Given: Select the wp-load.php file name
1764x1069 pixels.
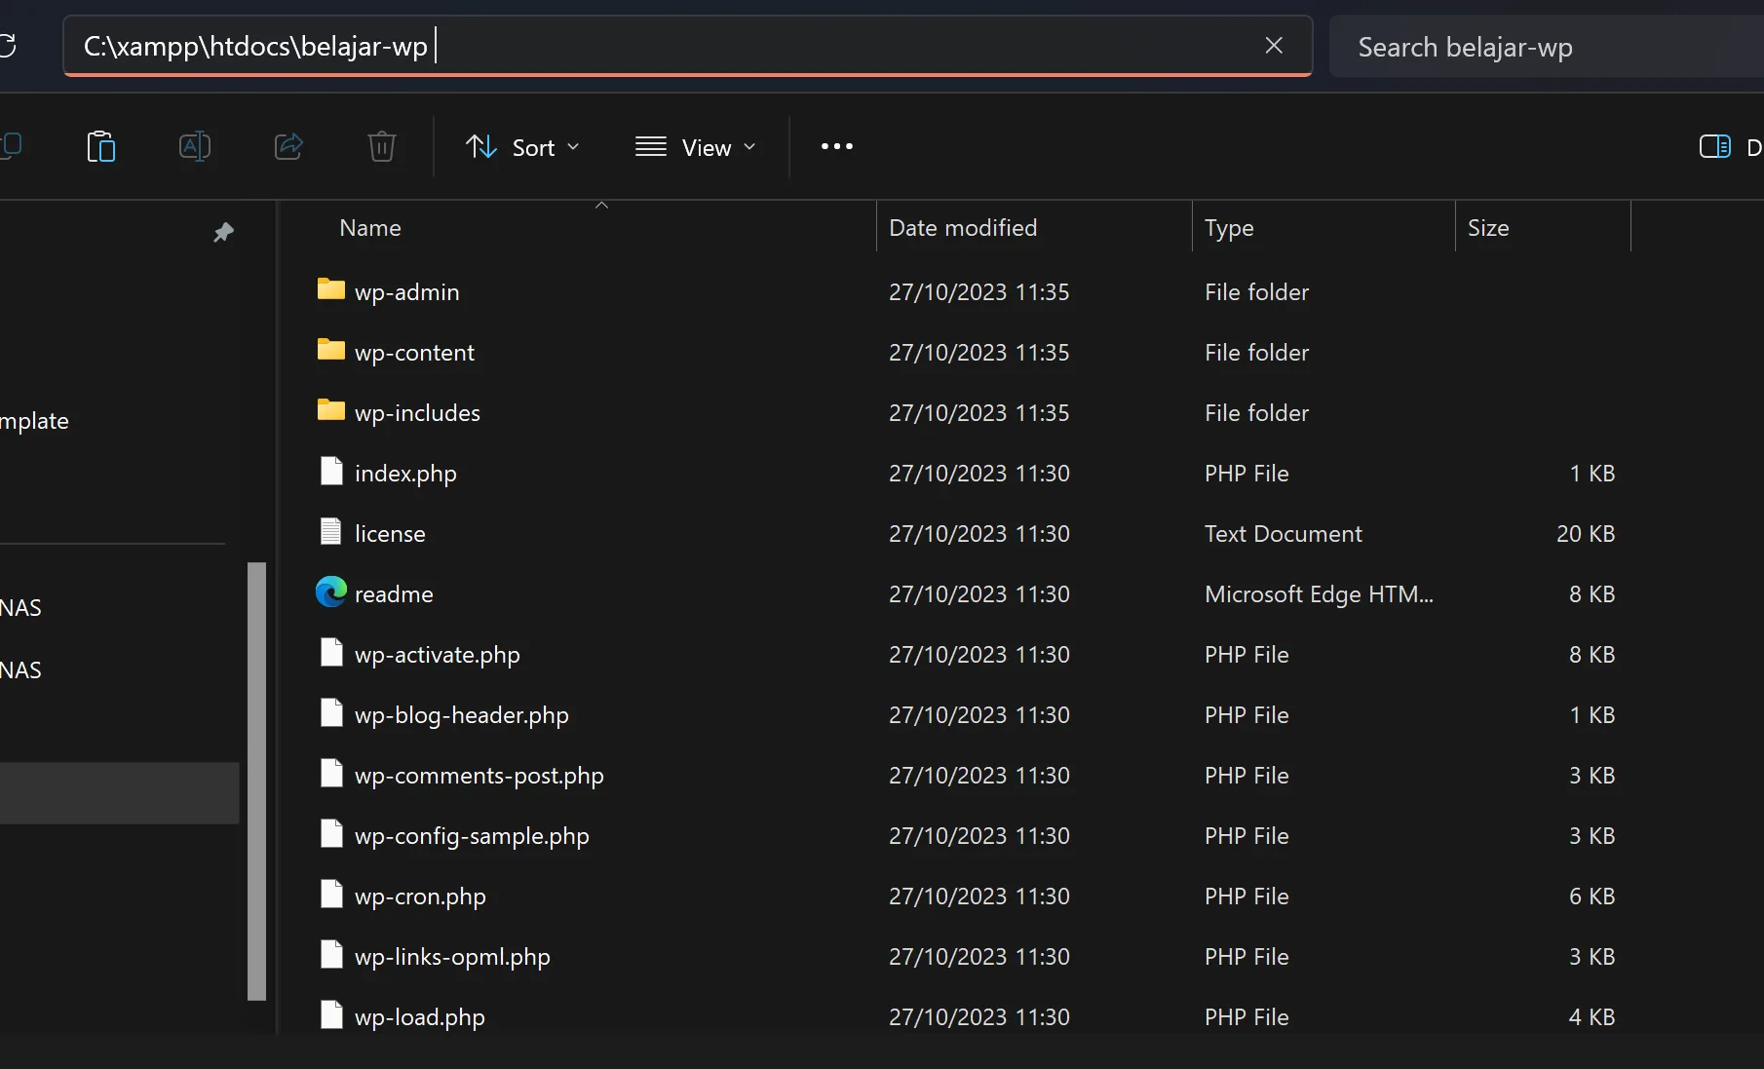Looking at the screenshot, I should (x=419, y=1017).
